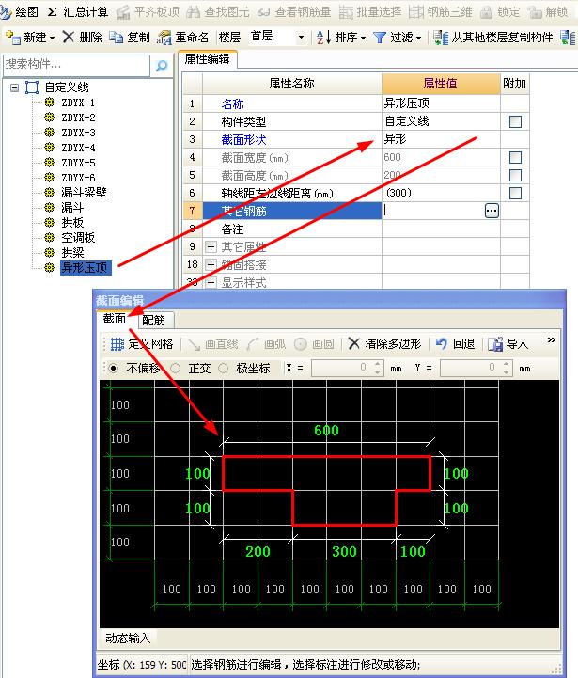Select the 属性编辑 tab

207,59
